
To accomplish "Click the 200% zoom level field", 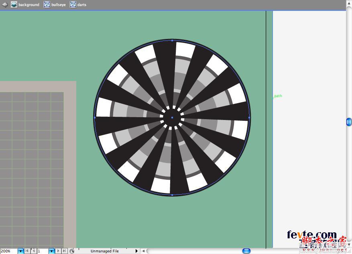I will [8, 251].
